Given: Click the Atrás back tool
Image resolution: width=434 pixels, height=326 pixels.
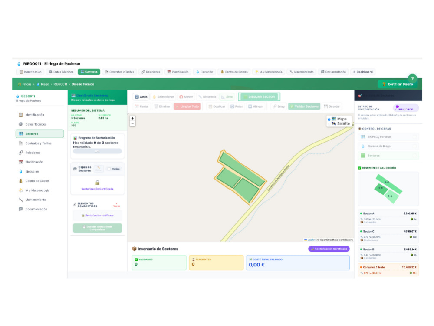Looking at the screenshot, I should coord(141,97).
